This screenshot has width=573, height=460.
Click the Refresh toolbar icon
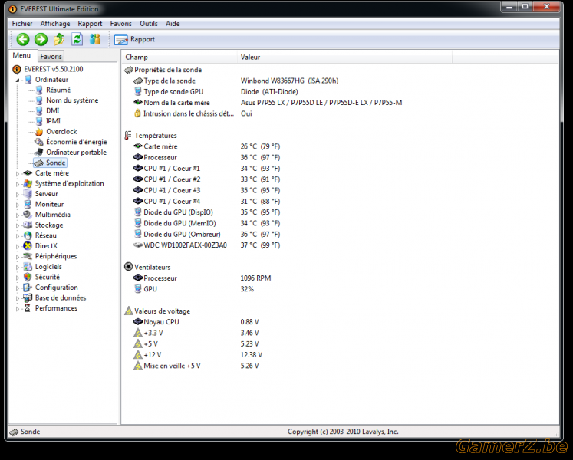click(x=77, y=39)
